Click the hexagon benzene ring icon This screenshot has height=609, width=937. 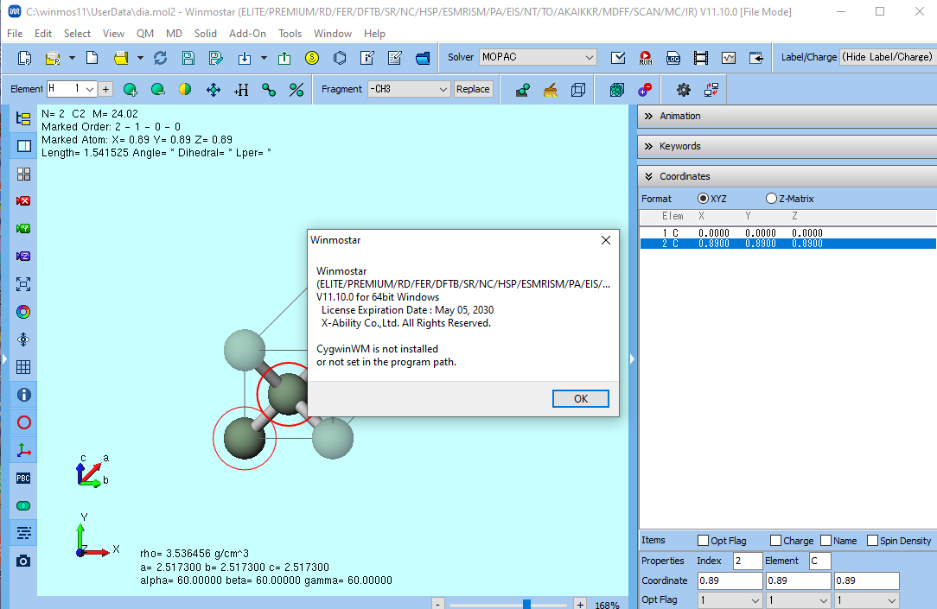340,58
